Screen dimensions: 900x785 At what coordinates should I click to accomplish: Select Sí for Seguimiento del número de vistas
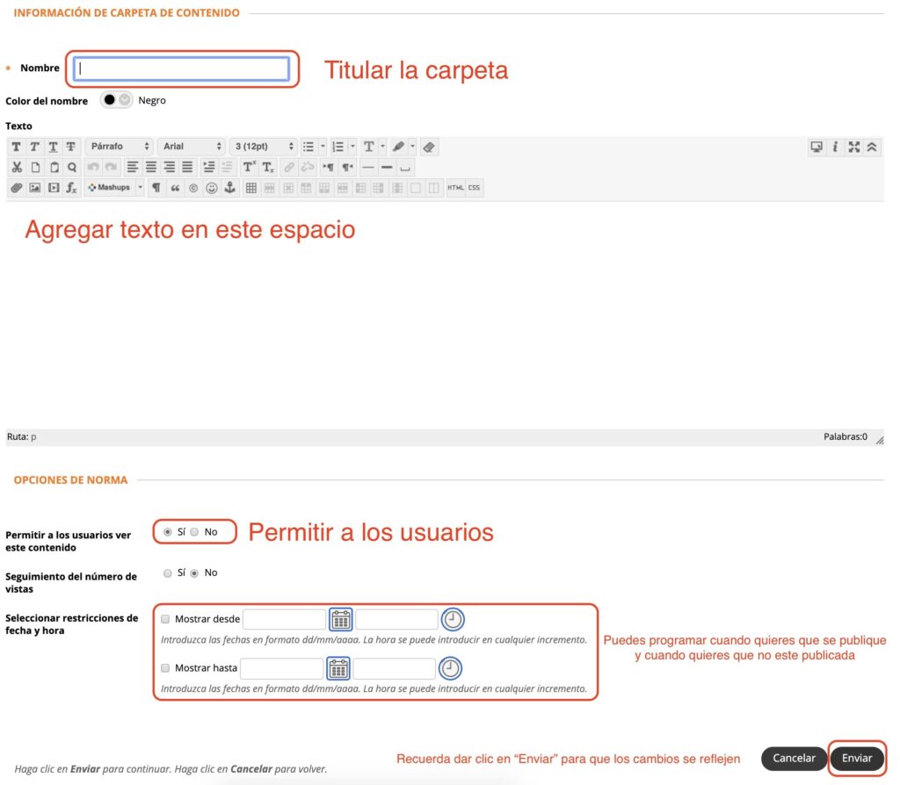pos(168,573)
